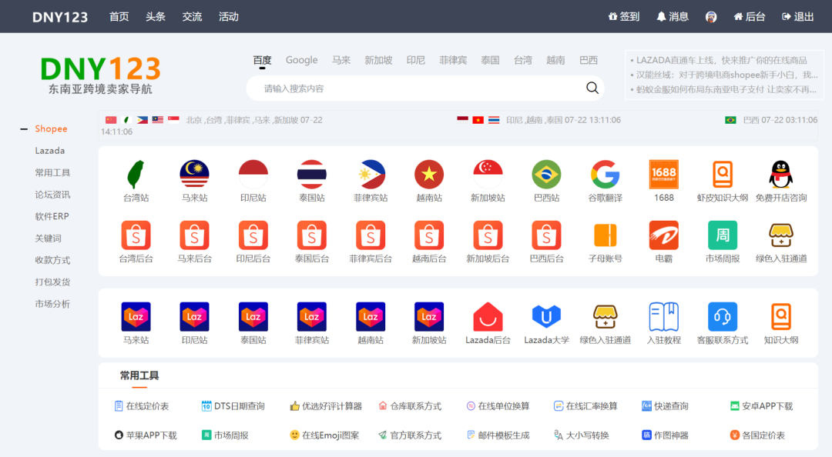Switch to the 马来 search tab
Screen dimensions: 832x457
click(x=341, y=61)
